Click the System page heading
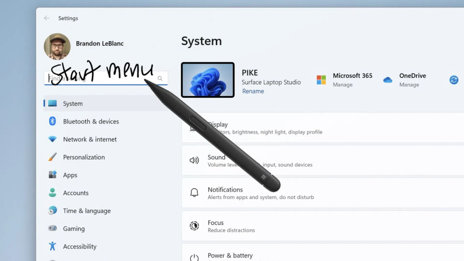The image size is (464, 261). pos(202,41)
